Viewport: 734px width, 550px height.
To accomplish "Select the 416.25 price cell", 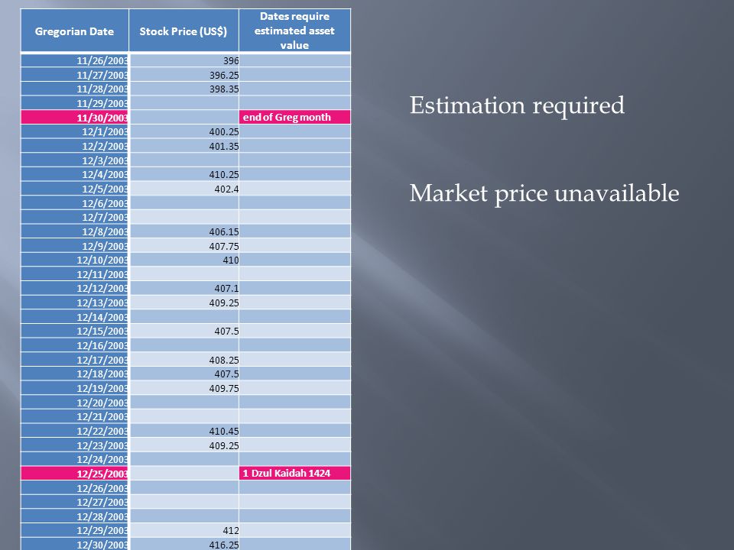I will click(x=183, y=545).
